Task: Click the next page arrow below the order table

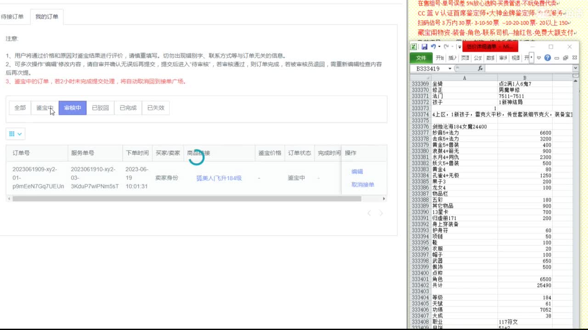Action: pos(381,213)
